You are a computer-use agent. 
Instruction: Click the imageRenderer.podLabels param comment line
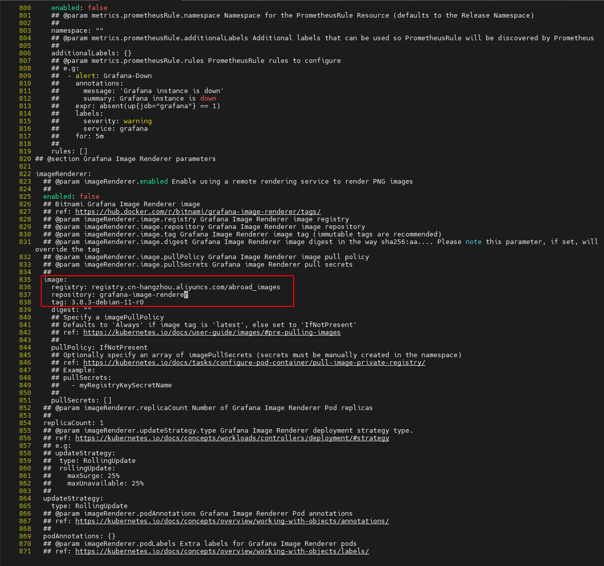pos(200,544)
